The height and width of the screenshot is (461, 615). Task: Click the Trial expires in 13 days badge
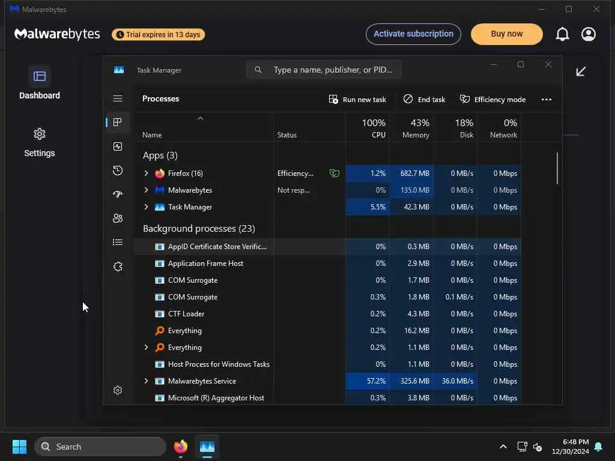click(x=158, y=34)
